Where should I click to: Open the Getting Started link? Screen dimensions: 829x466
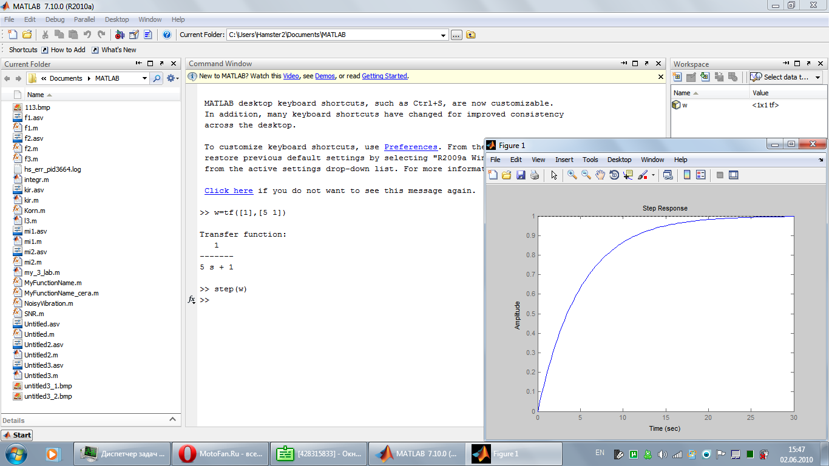point(385,76)
